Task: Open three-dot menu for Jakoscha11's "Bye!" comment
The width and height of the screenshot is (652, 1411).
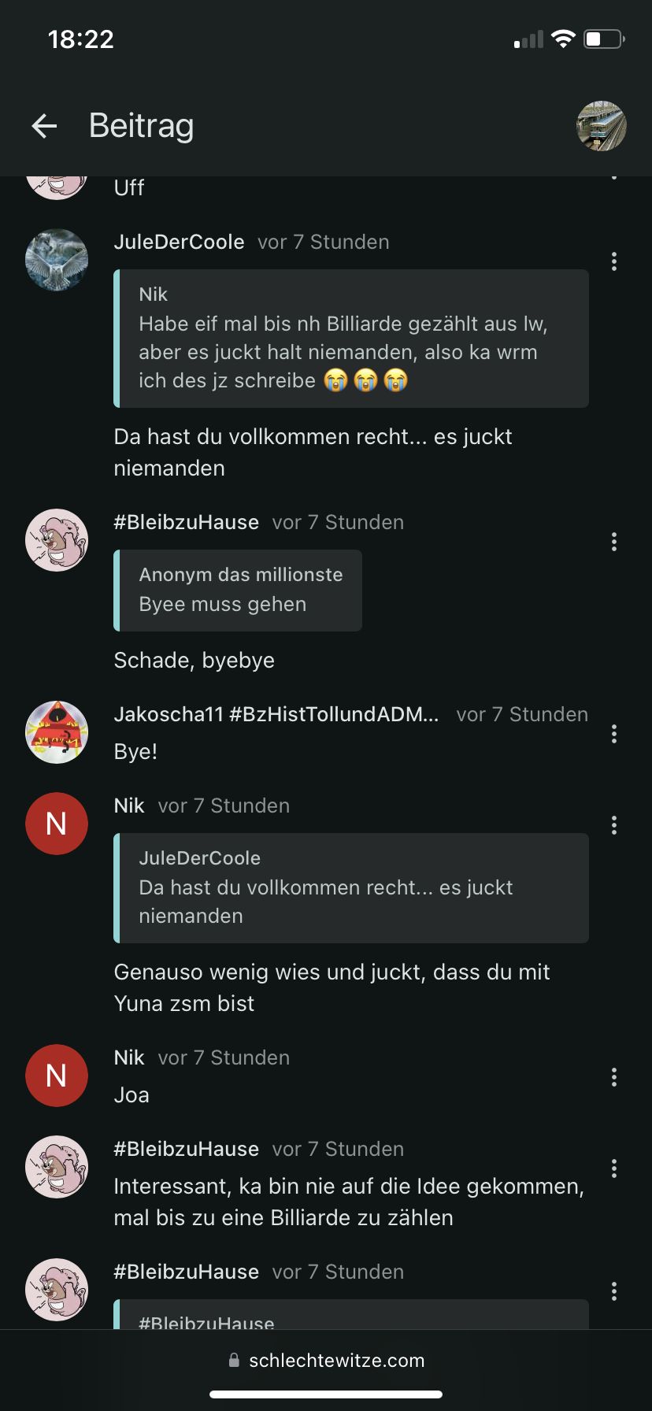Action: 614,735
